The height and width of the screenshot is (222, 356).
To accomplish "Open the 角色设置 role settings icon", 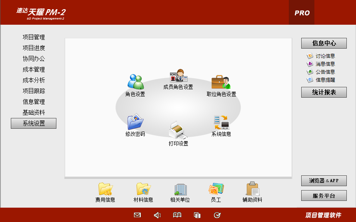I will point(135,82).
